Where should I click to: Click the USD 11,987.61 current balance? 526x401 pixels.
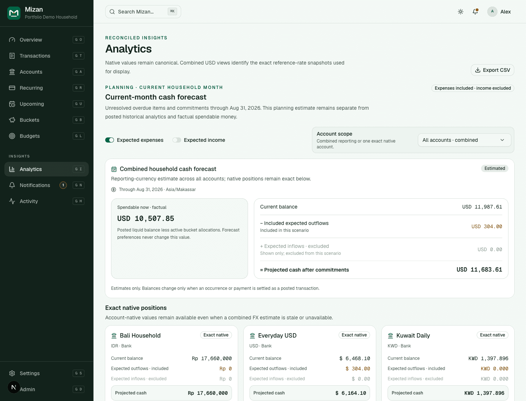pos(482,207)
